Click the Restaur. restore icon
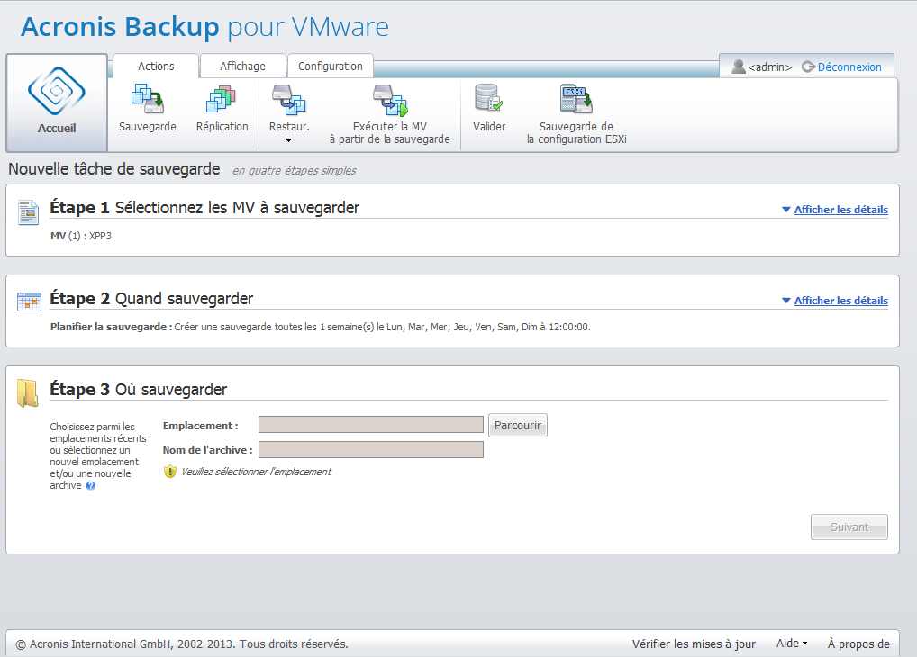 [289, 99]
